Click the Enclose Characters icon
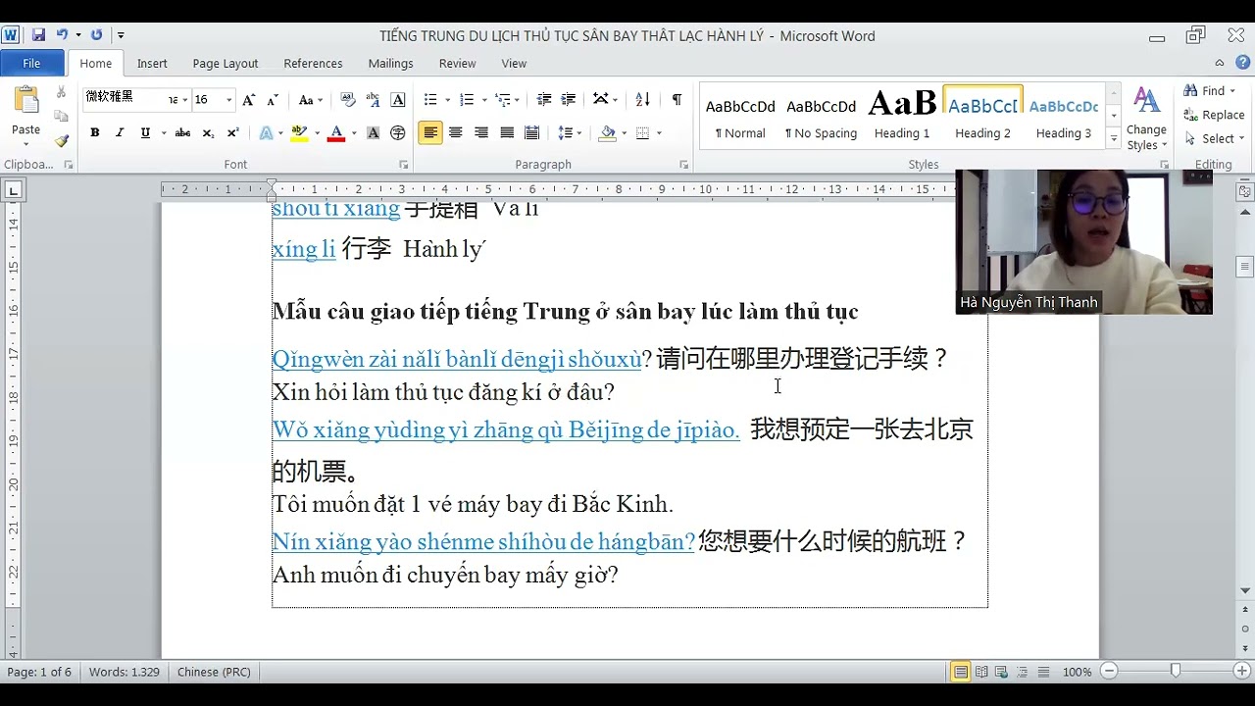The height and width of the screenshot is (706, 1255). [x=398, y=133]
